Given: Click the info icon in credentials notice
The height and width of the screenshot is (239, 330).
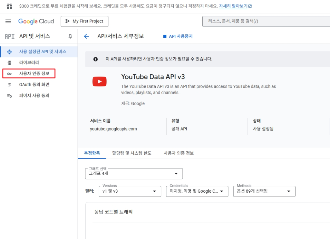Looking at the screenshot, I should (x=95, y=59).
